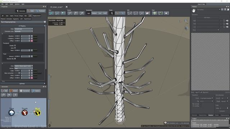The width and height of the screenshot is (230, 129).
Task: Click the third Scene toolbar icon
Action: [82, 13]
